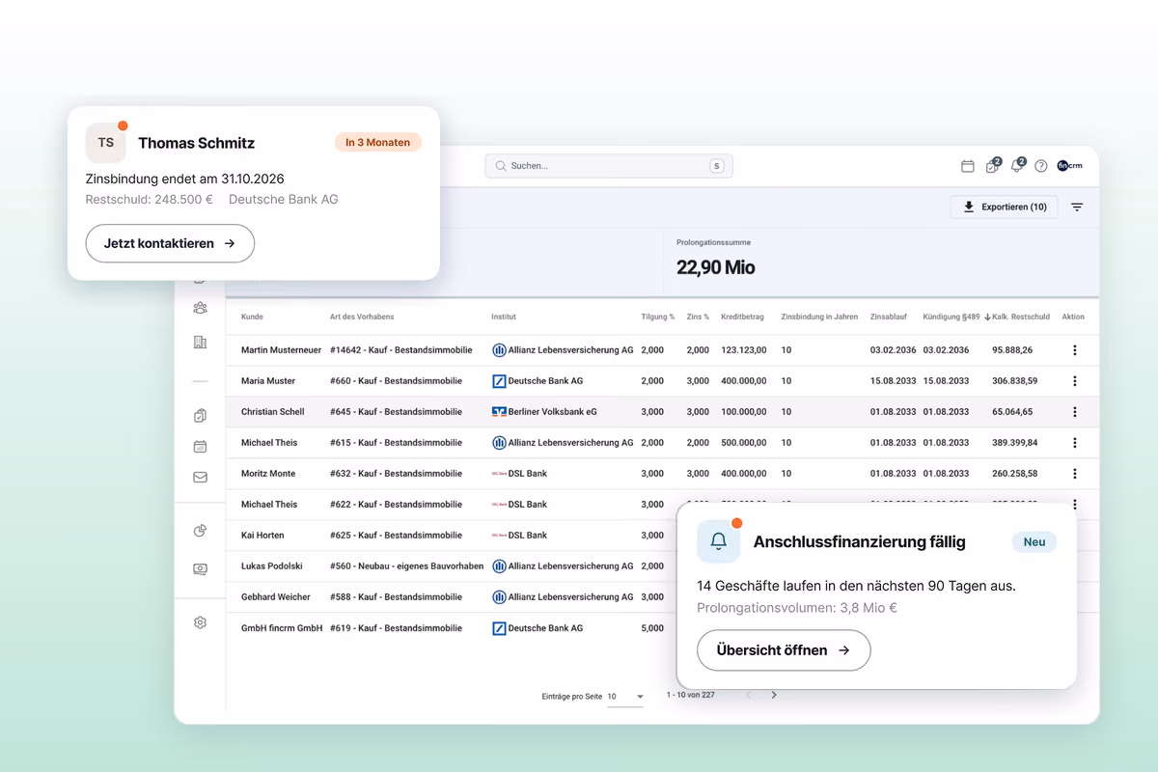The image size is (1158, 772).
Task: Sort by Art des Vorhabens column header
Action: [x=362, y=317]
